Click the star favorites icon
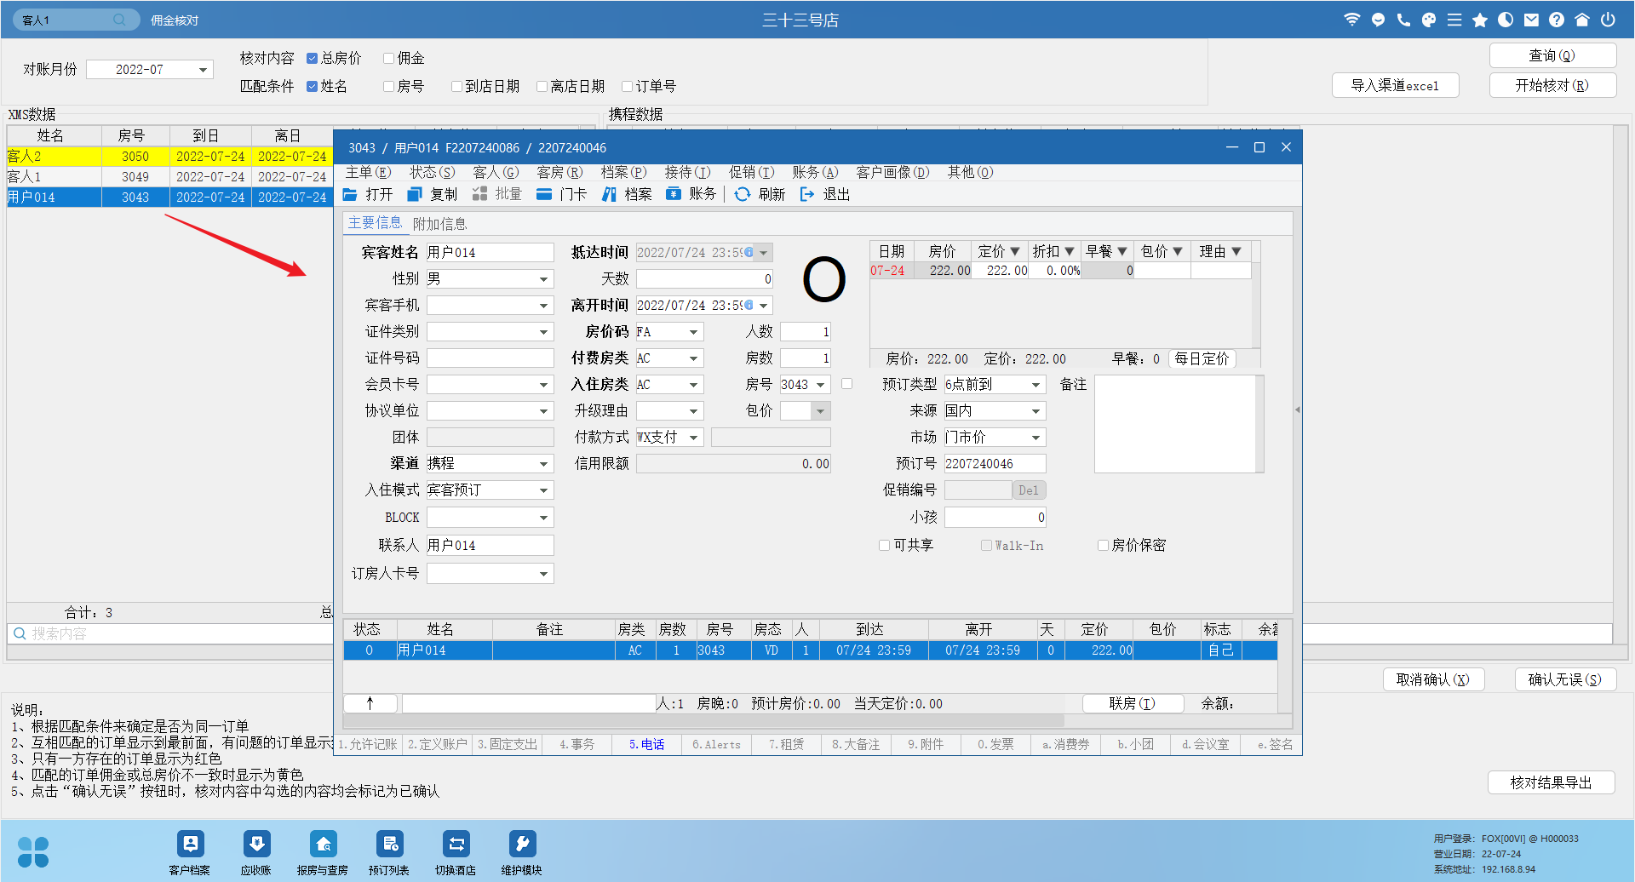The width and height of the screenshot is (1635, 882). click(1480, 20)
